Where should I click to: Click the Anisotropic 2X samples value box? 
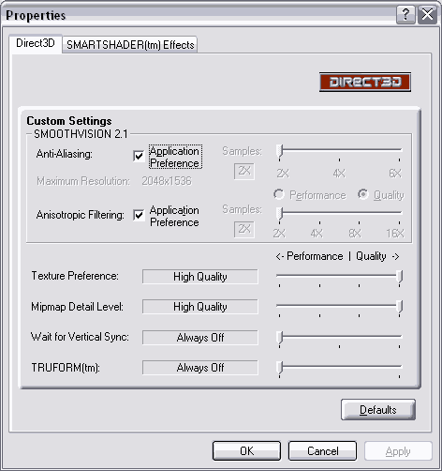pyautogui.click(x=244, y=229)
